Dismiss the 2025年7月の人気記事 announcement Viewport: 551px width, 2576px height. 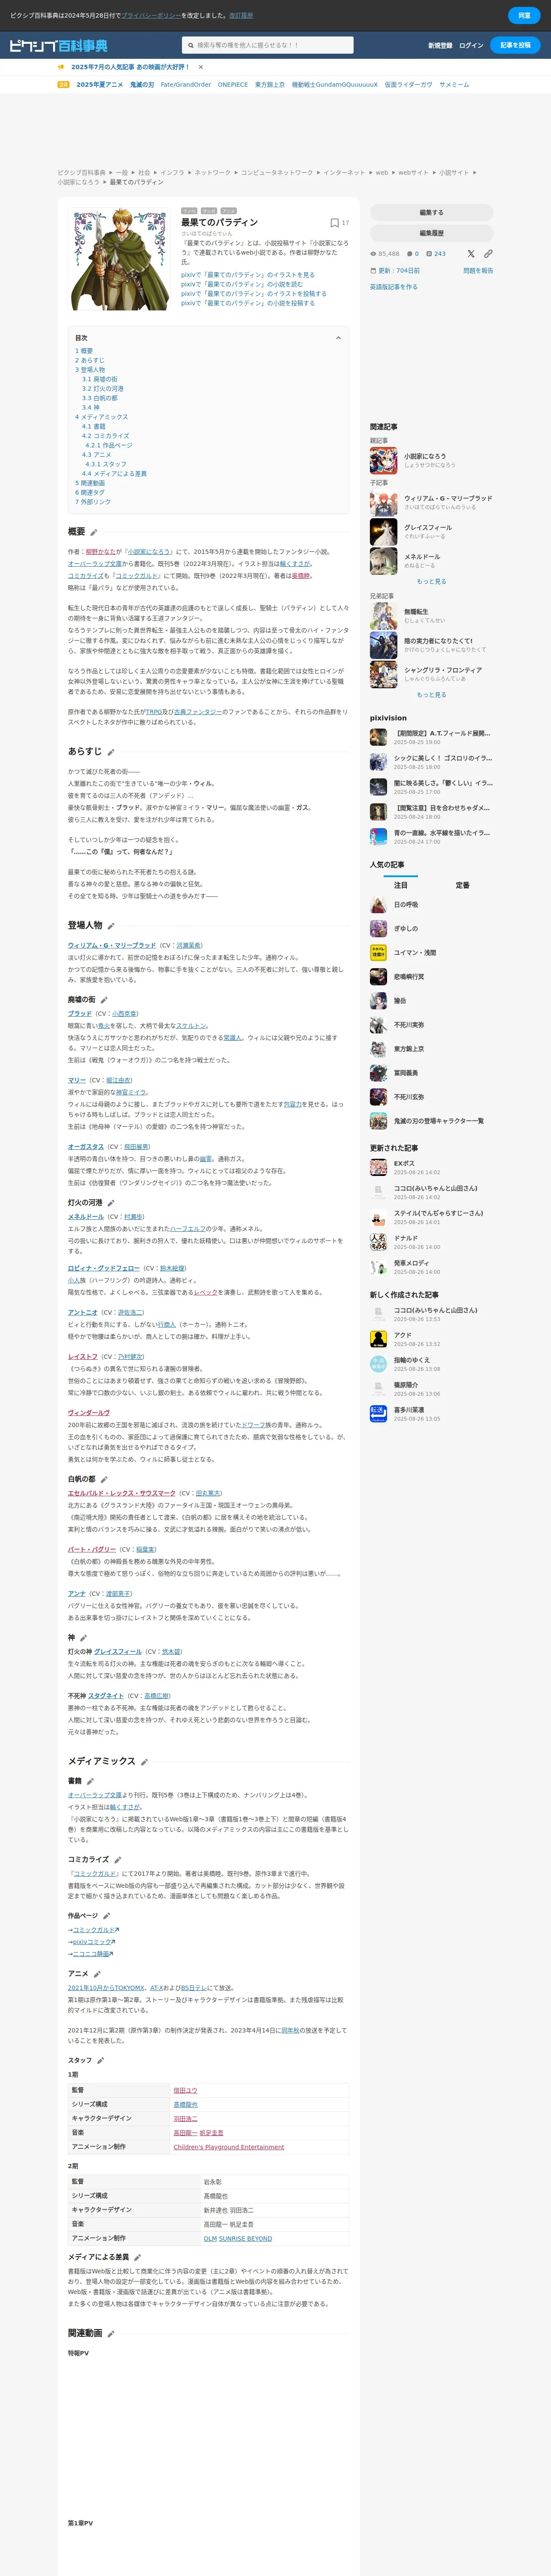pos(201,67)
